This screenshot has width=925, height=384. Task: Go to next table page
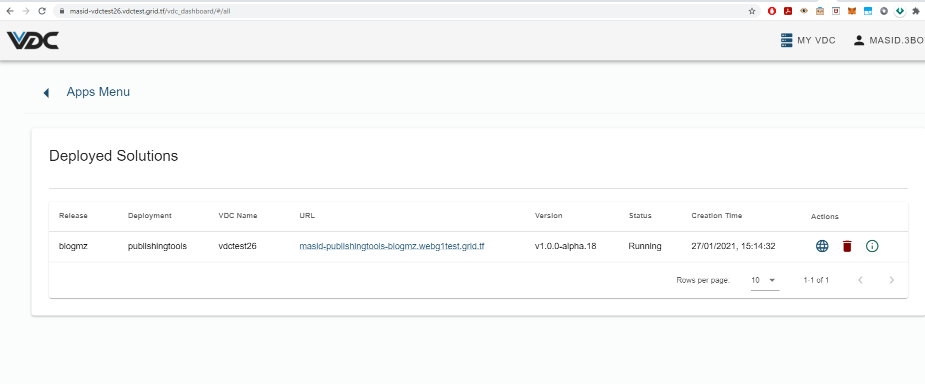[891, 280]
